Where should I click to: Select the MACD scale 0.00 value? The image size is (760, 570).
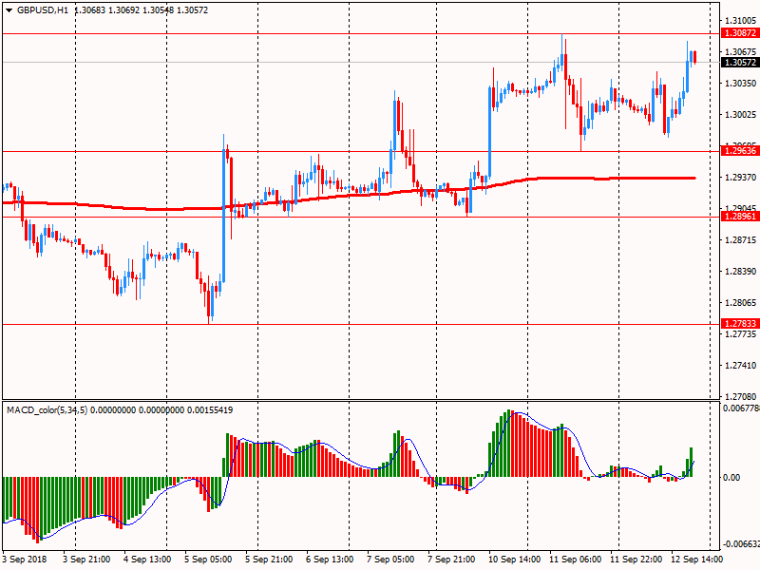pos(731,478)
